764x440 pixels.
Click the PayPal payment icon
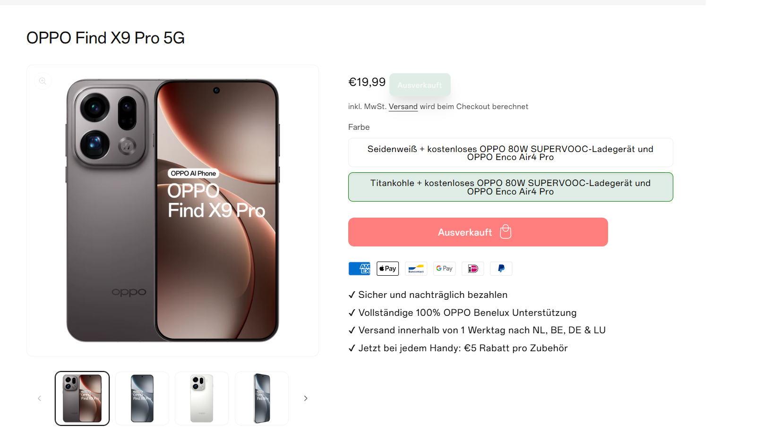click(501, 269)
